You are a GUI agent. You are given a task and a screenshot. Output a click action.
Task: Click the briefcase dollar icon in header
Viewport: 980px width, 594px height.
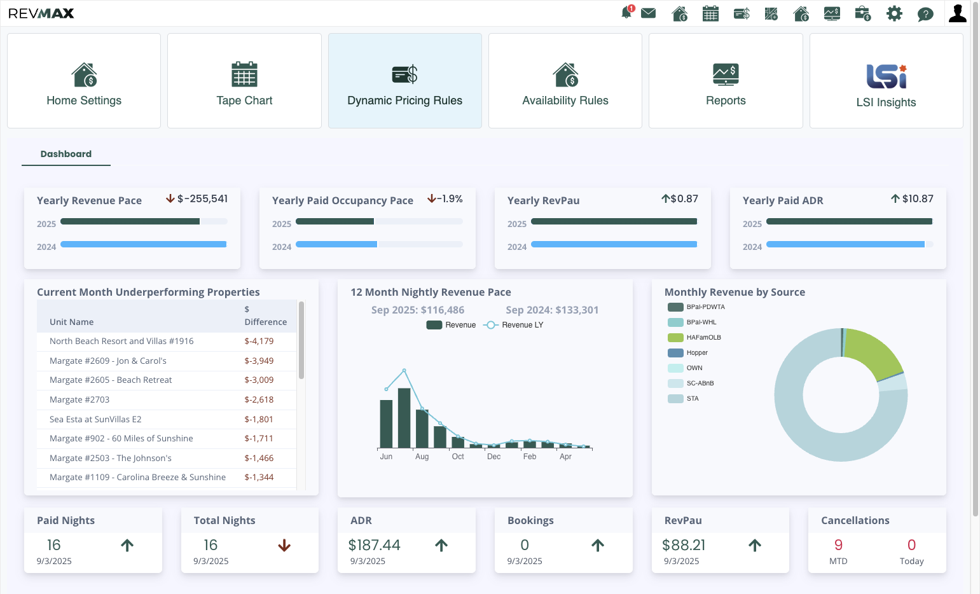[x=863, y=13]
